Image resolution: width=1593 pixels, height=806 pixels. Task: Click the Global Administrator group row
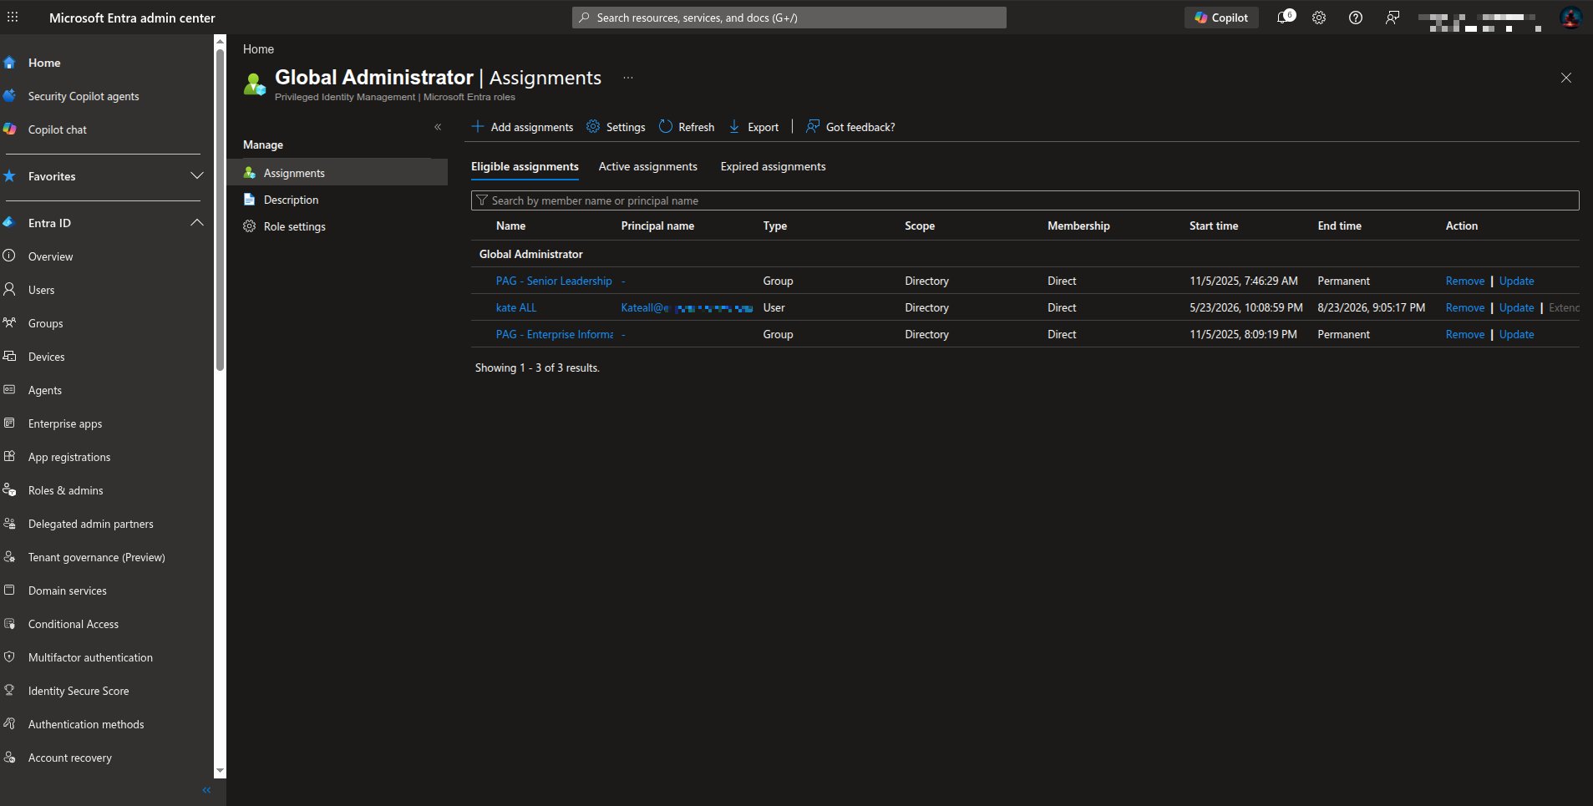(x=1025, y=254)
